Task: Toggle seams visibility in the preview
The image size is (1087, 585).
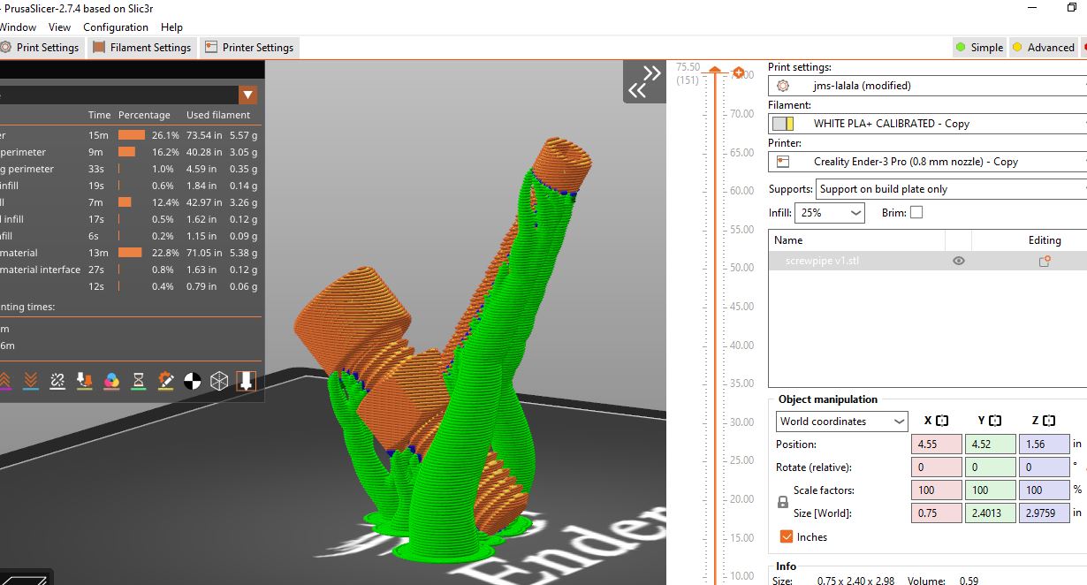Action: tap(57, 380)
